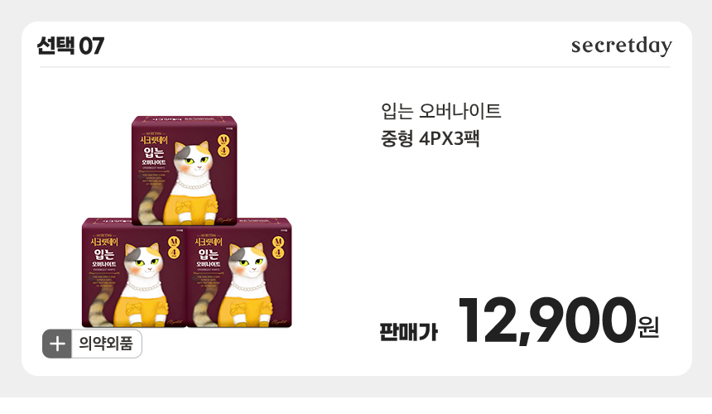The width and height of the screenshot is (712, 414).
Task: Click the top product box in the stack
Action: pyautogui.click(x=185, y=171)
